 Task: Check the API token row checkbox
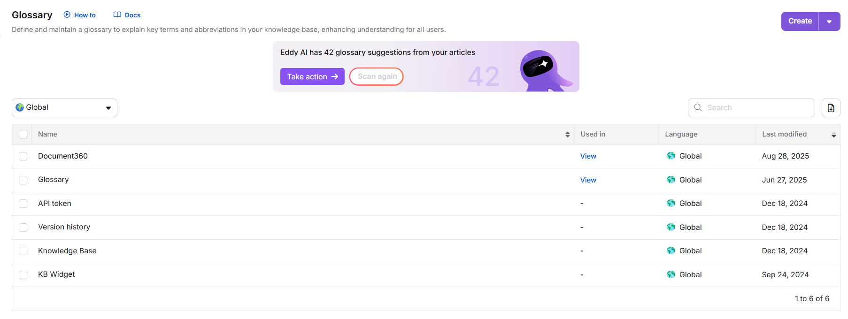tap(23, 204)
